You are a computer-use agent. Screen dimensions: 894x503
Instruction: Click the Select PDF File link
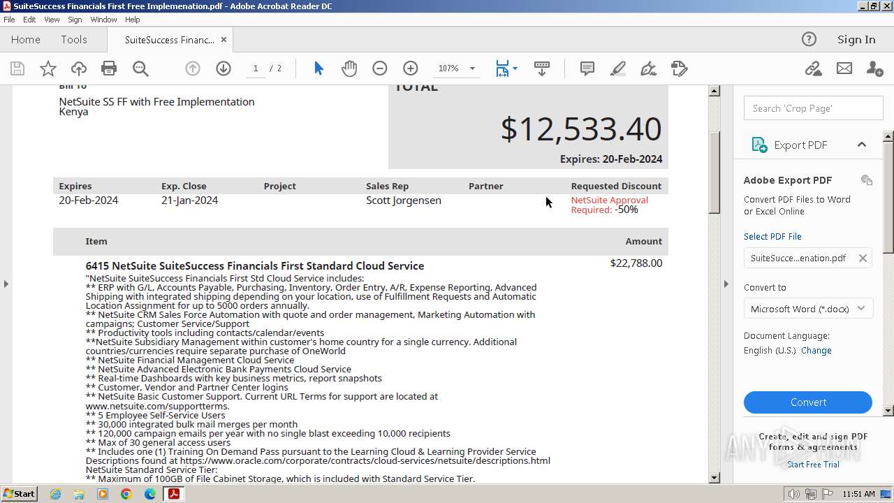[772, 237]
